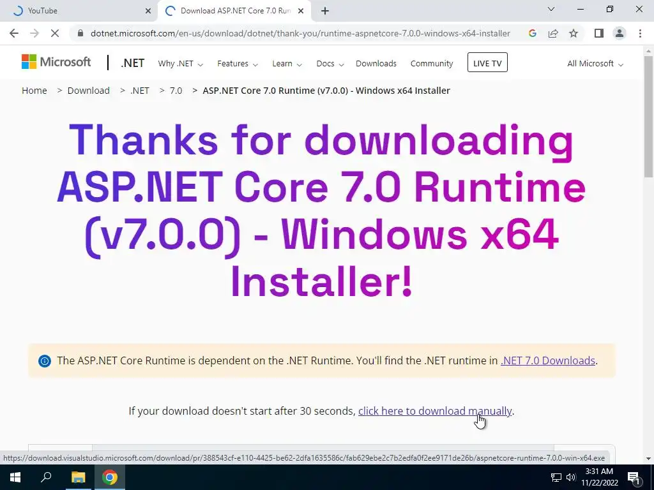Open a new tab with the plus button
This screenshot has height=490, width=654.
point(325,11)
